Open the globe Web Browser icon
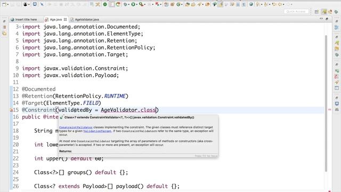Viewport: 341px width, 192px height. (251, 4)
